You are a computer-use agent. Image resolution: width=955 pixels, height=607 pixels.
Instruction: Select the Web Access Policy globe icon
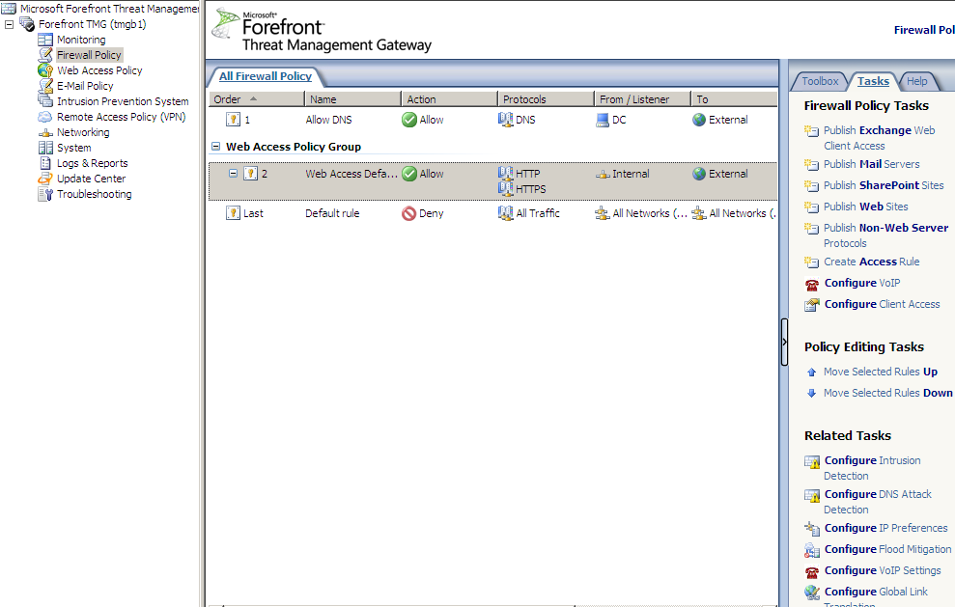[45, 70]
